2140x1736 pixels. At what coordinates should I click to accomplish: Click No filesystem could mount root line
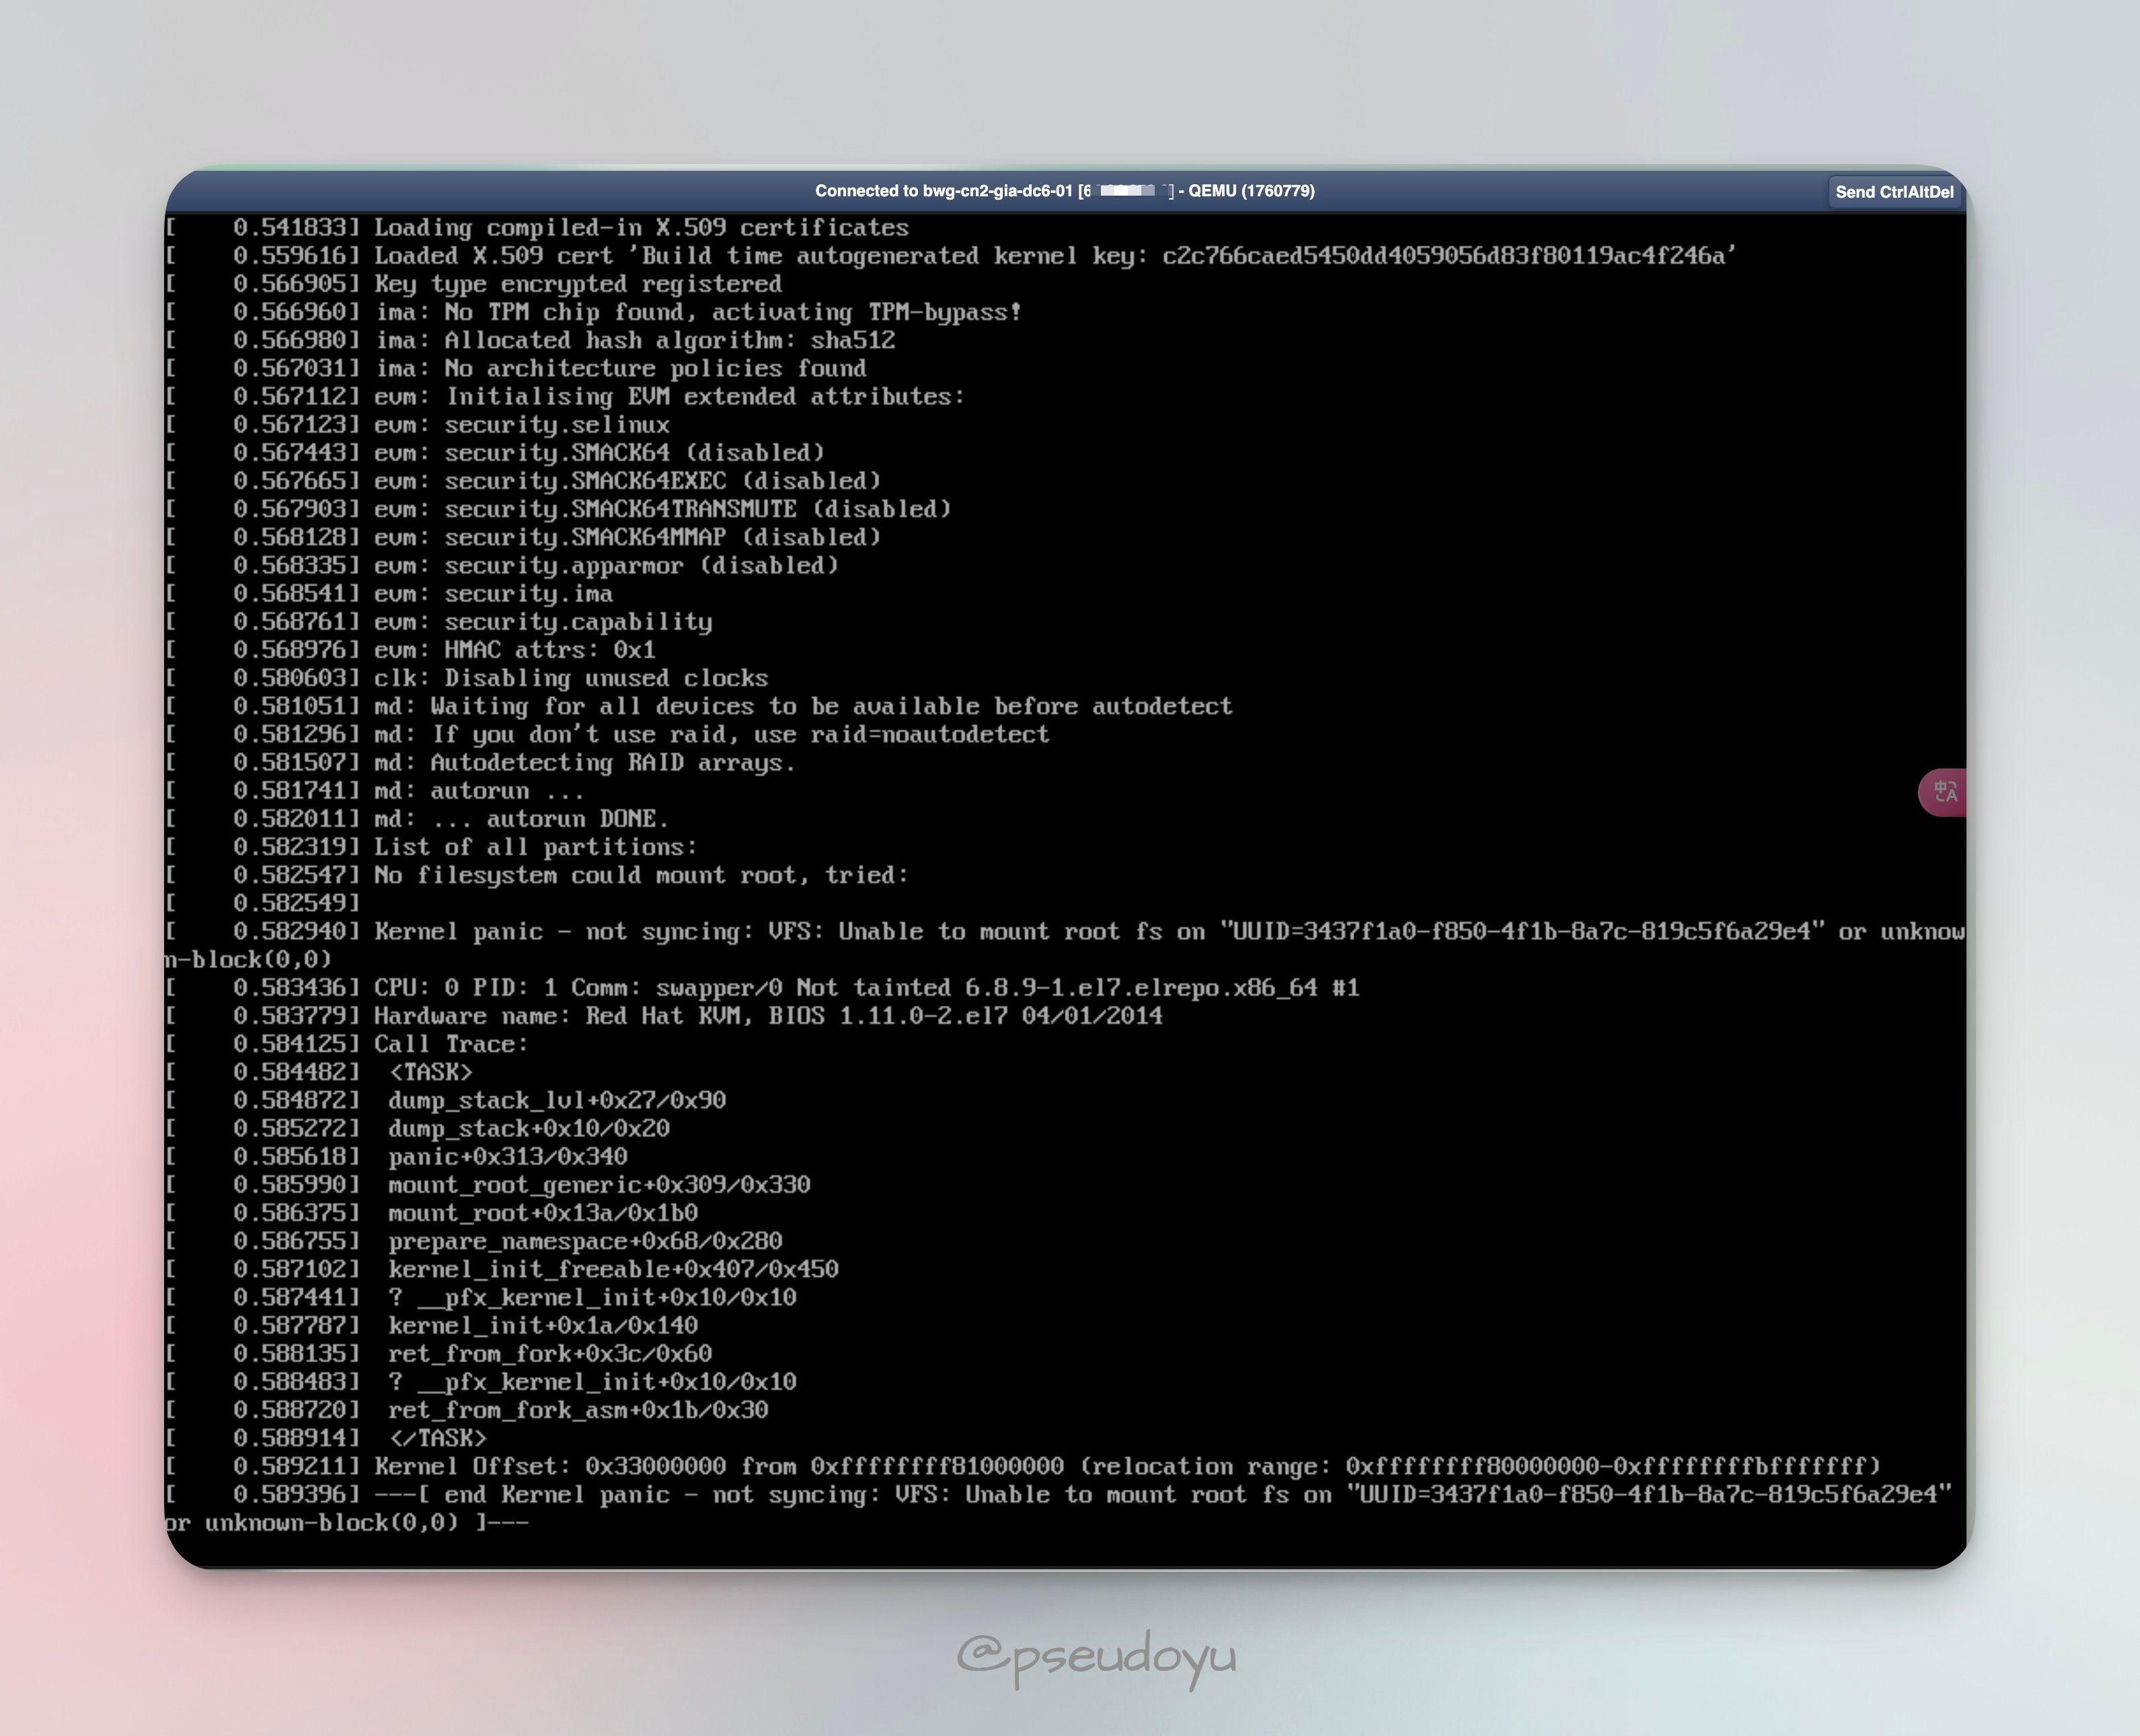pos(538,875)
